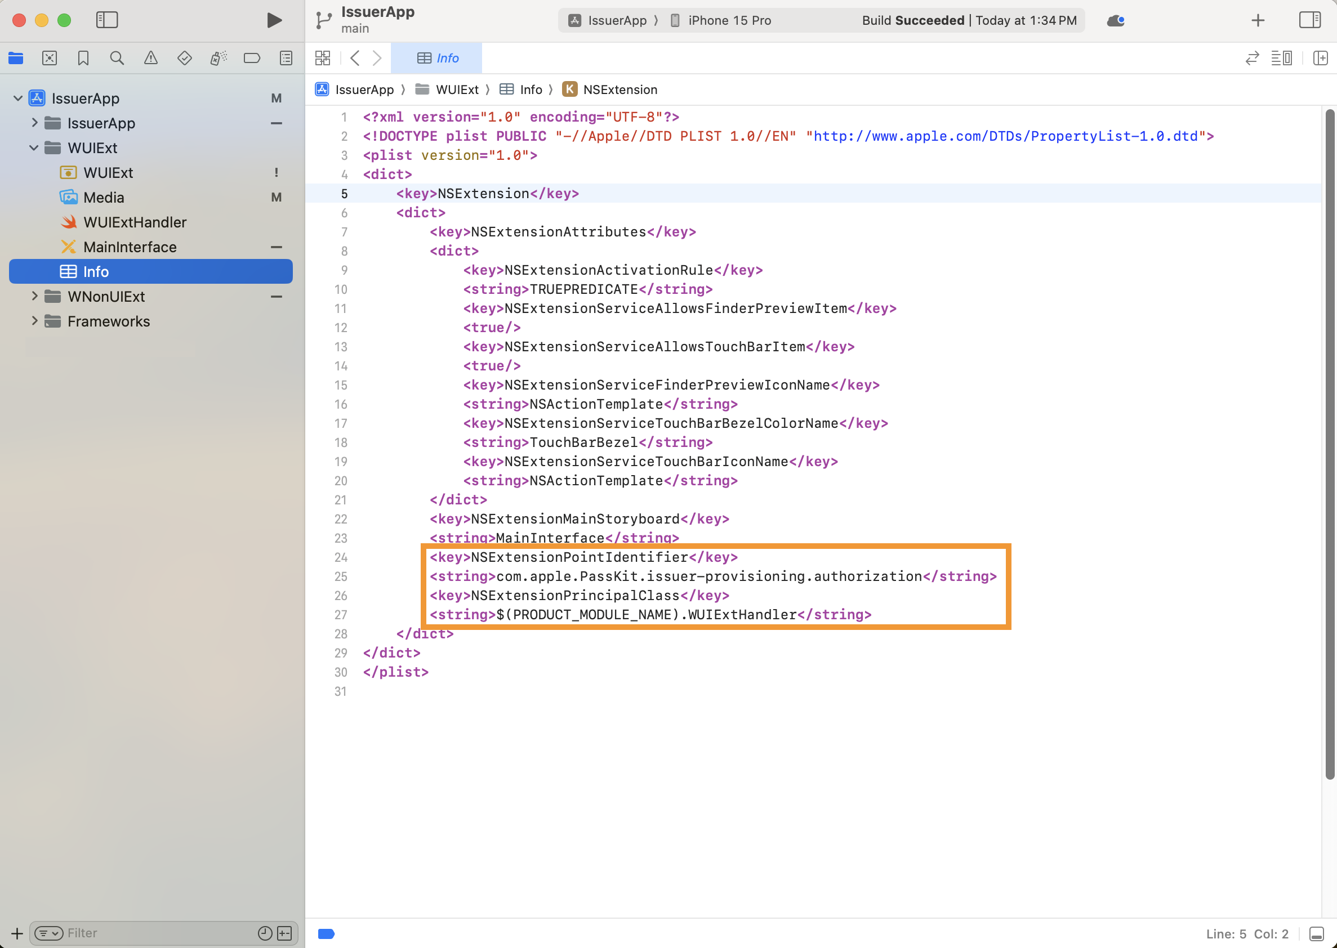This screenshot has width=1337, height=948.
Task: Open the Report navigator
Action: [x=286, y=58]
